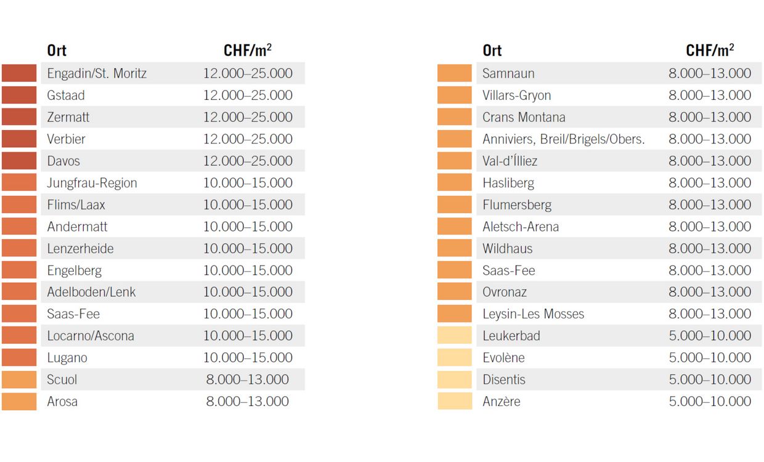764x462 pixels.
Task: Select the price range for Andermatt
Action: point(248,227)
